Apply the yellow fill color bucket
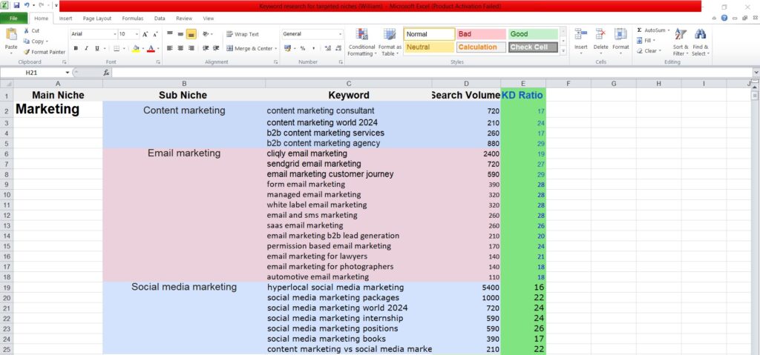 click(135, 48)
